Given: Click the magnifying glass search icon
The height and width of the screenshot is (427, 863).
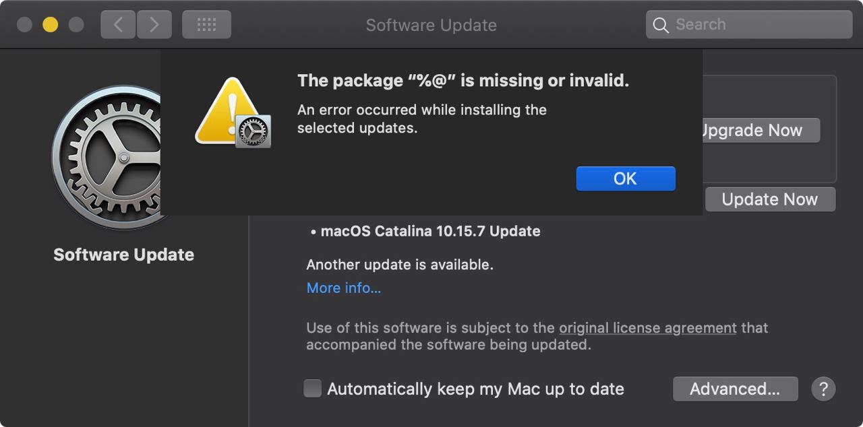Looking at the screenshot, I should (x=661, y=26).
